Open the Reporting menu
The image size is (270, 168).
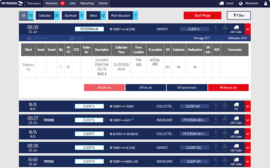87,3
